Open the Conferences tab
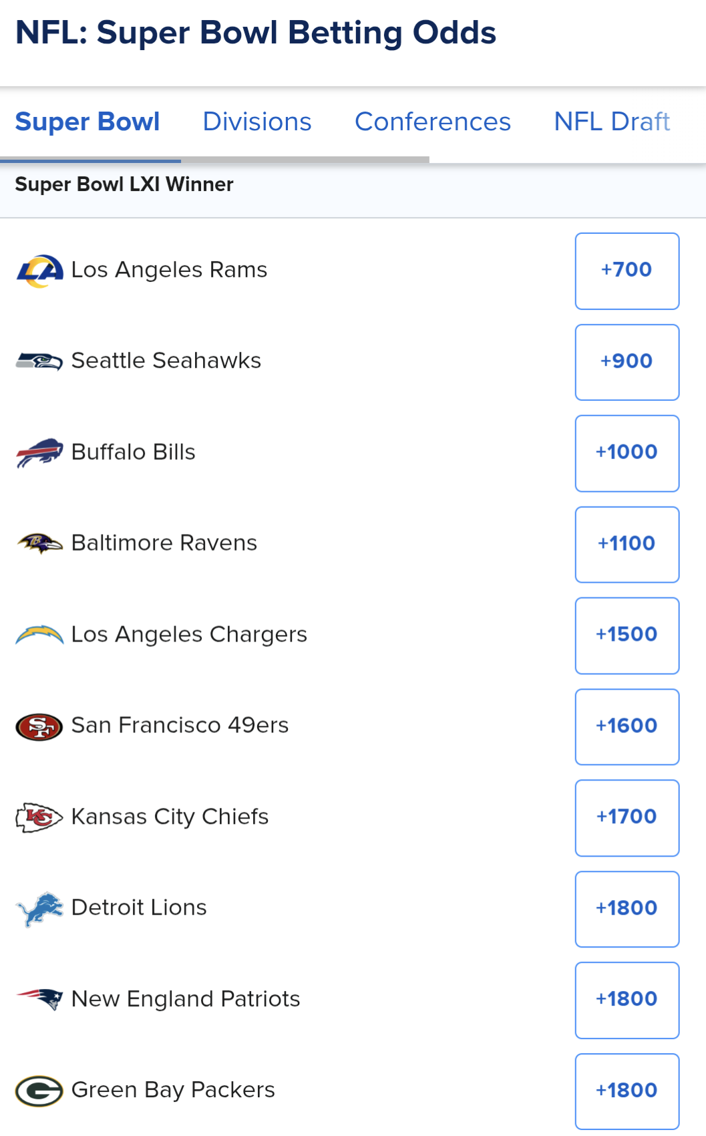This screenshot has height=1136, width=706. [433, 122]
